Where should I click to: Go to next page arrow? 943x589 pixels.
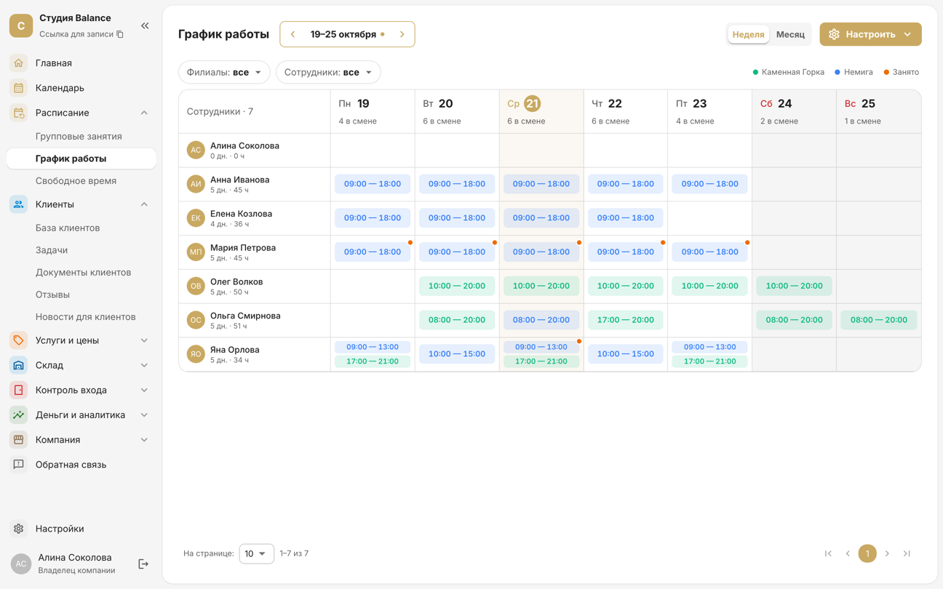tap(887, 553)
